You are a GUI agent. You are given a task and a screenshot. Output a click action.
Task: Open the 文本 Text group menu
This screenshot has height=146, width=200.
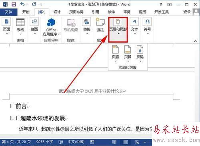134,26
